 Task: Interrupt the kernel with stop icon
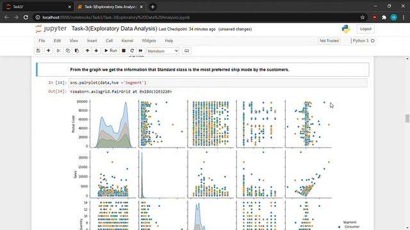[x=124, y=50]
